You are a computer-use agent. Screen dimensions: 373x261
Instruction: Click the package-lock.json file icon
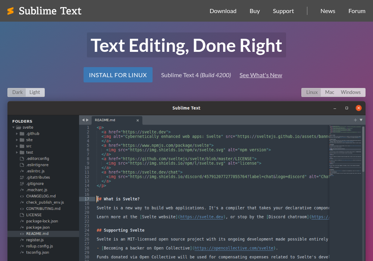pyautogui.click(x=22, y=221)
